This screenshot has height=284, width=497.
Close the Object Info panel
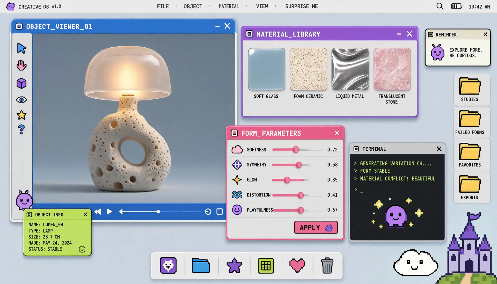click(x=85, y=214)
